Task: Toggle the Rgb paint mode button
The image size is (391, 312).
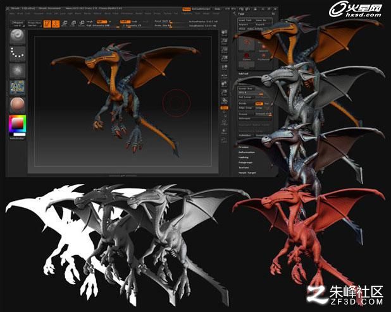Action: coord(102,21)
